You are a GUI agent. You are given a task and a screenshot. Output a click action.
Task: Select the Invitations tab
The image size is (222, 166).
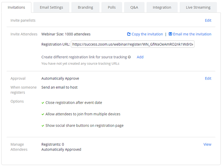[x=16, y=7]
